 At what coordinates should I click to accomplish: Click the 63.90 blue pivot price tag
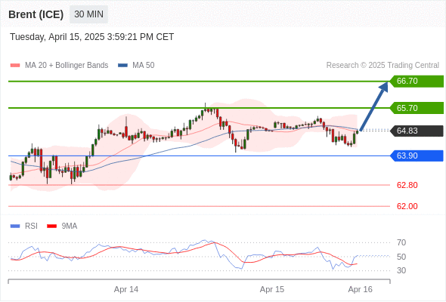[x=417, y=156]
